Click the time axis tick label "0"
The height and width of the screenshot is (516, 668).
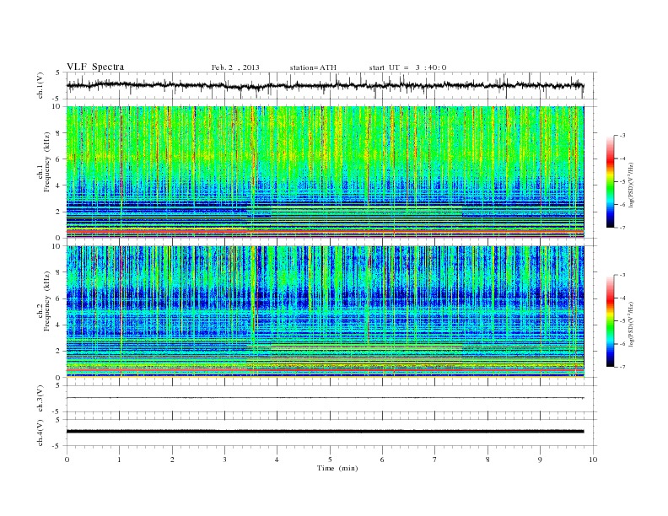pyautogui.click(x=67, y=460)
